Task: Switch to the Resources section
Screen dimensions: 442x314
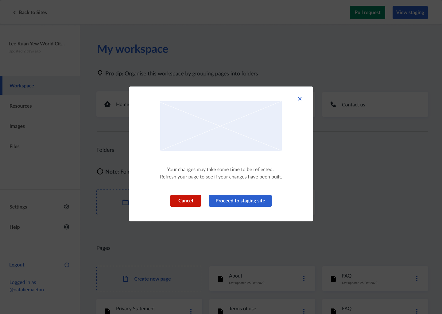Action: click(21, 106)
